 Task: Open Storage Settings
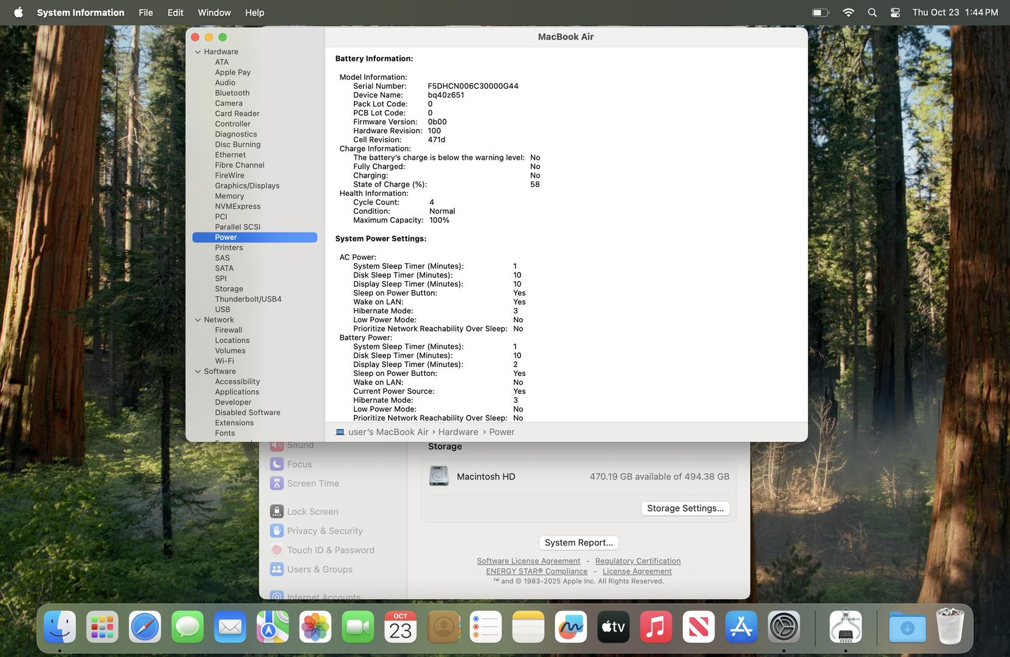pyautogui.click(x=685, y=509)
